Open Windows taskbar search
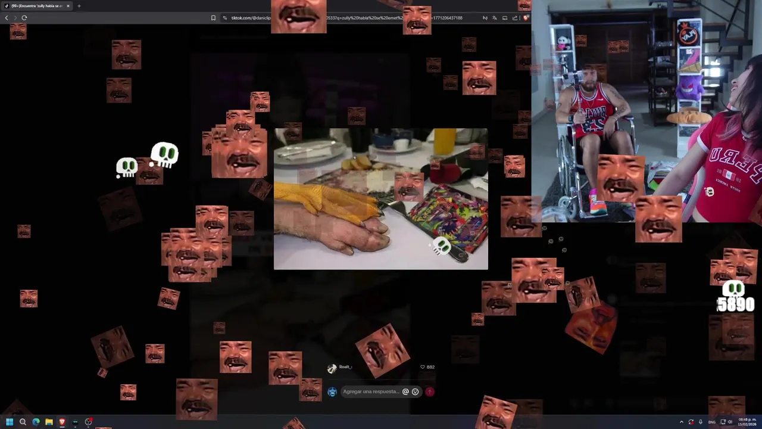Viewport: 762px width, 429px height. tap(23, 422)
